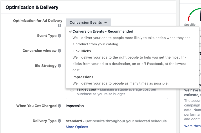Click the Bid Strategy info icon

pyautogui.click(x=59, y=66)
